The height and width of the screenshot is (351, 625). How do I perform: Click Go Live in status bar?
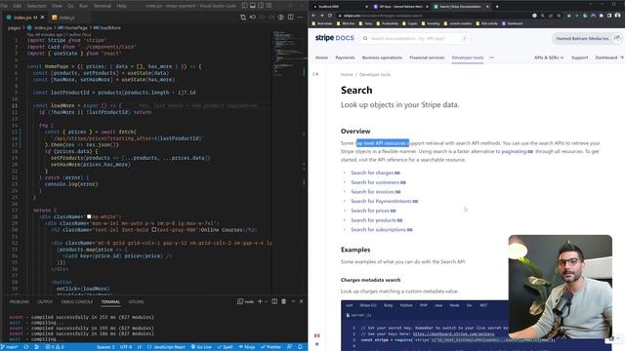[x=201, y=347]
